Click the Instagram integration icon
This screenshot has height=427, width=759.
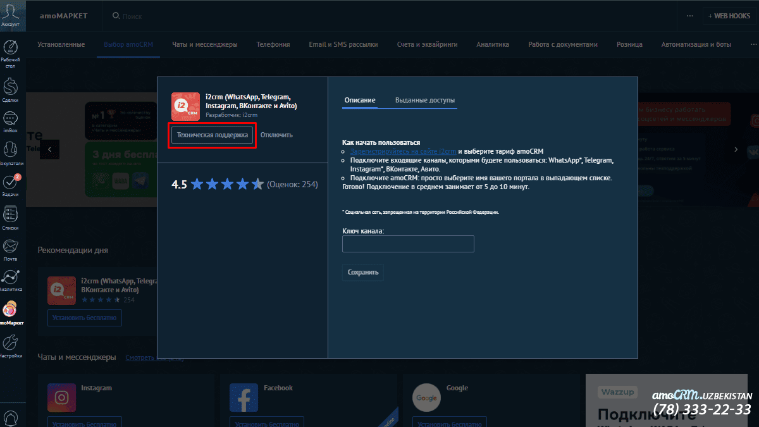pos(62,397)
